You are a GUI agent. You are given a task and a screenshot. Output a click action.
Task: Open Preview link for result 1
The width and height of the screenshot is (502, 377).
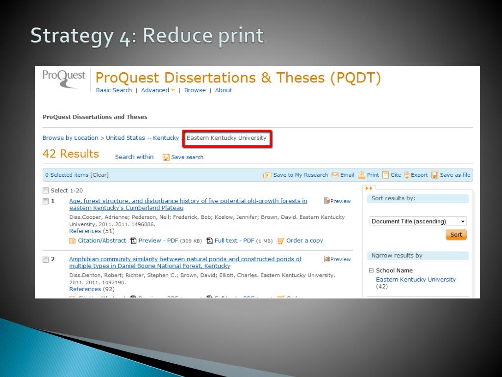[341, 201]
